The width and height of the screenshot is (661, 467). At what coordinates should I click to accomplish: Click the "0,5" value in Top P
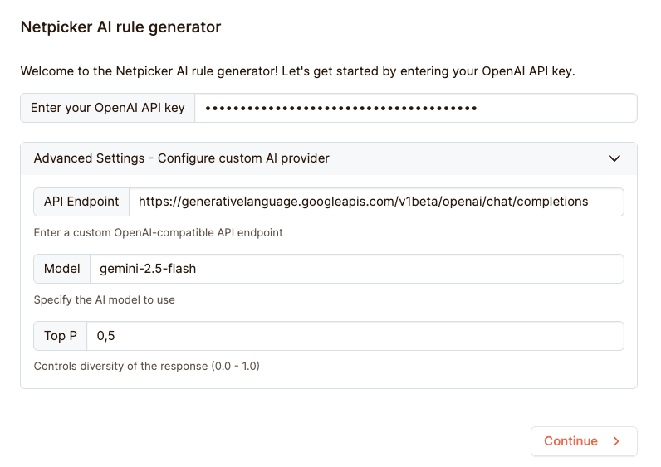(x=105, y=336)
